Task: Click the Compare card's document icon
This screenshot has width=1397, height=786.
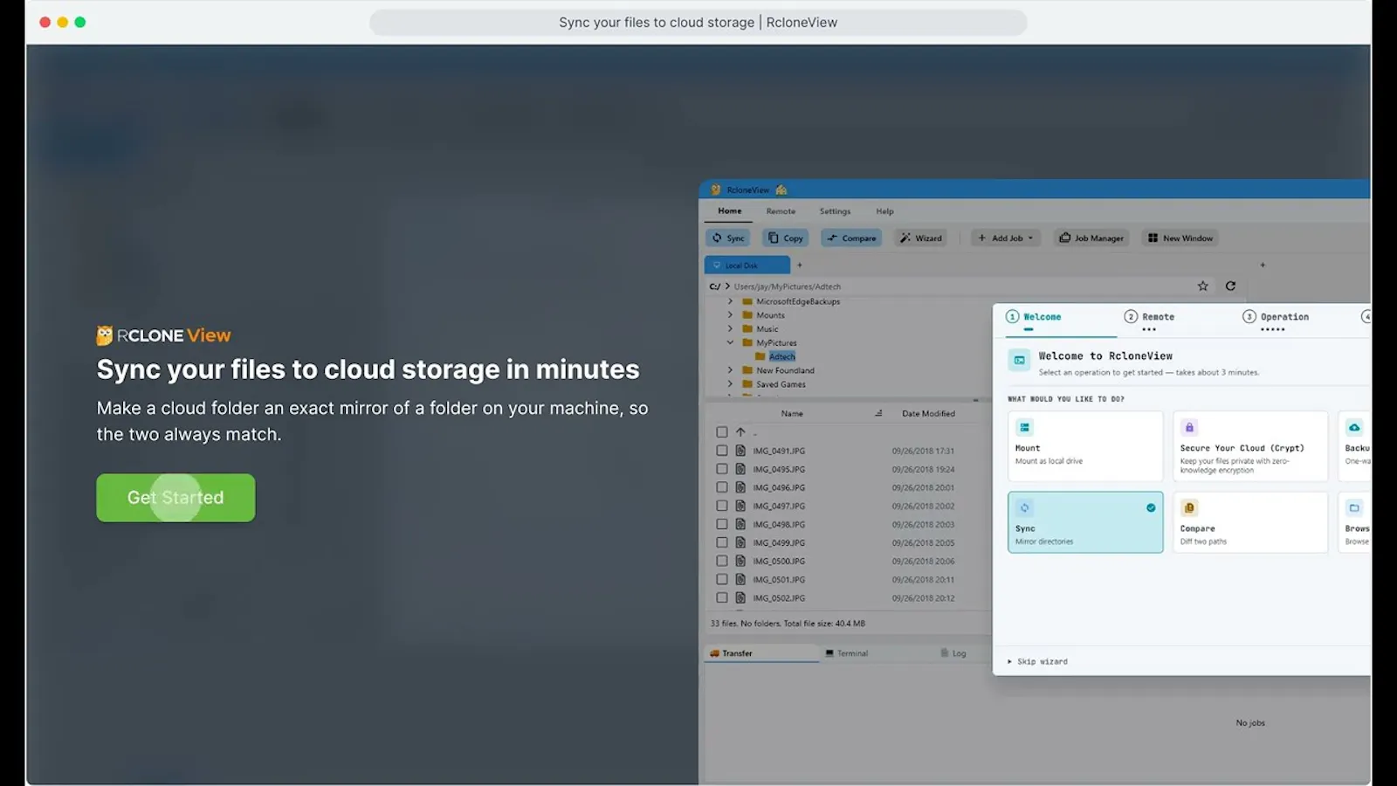Action: coord(1189,507)
